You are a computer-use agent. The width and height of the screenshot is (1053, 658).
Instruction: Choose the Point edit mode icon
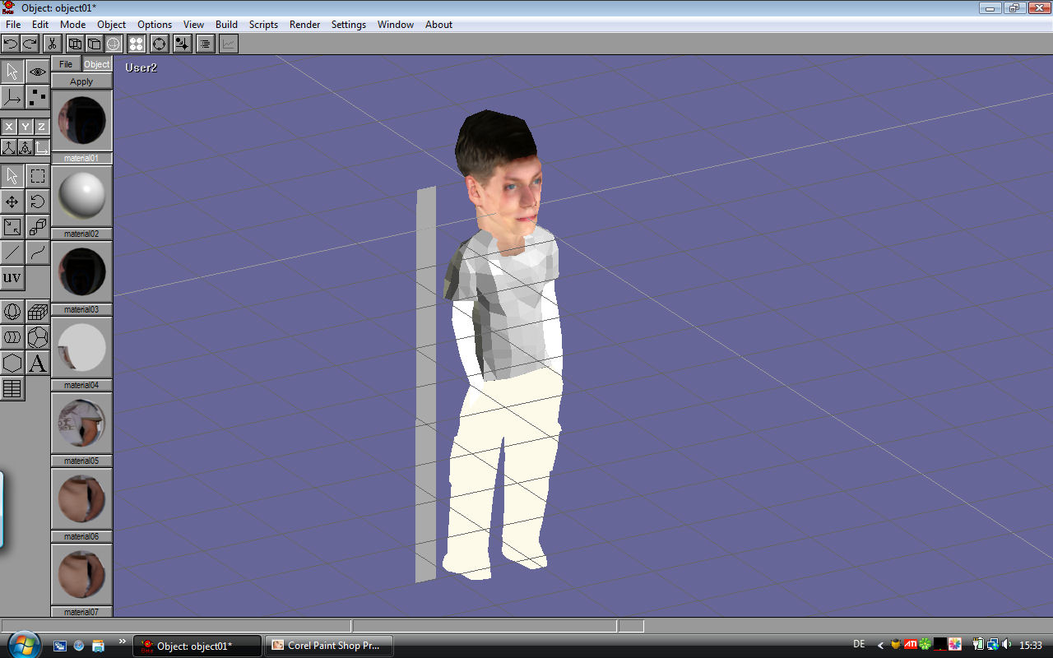coord(37,98)
